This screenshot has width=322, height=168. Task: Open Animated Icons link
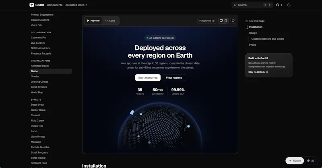coord(76,5)
